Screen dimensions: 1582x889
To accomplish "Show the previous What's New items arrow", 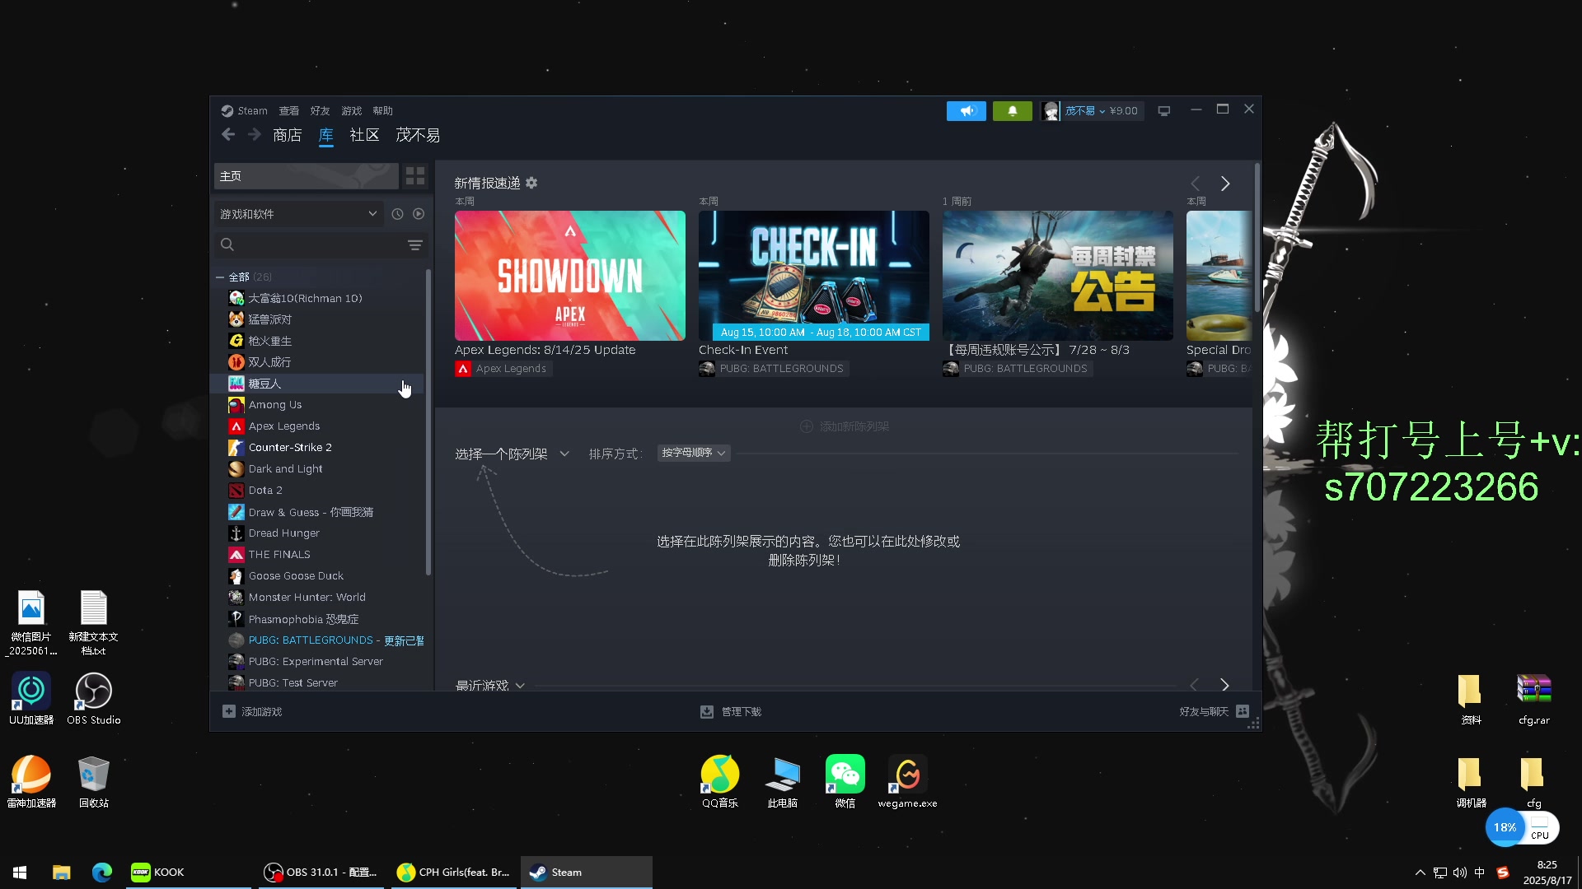I will coord(1196,184).
